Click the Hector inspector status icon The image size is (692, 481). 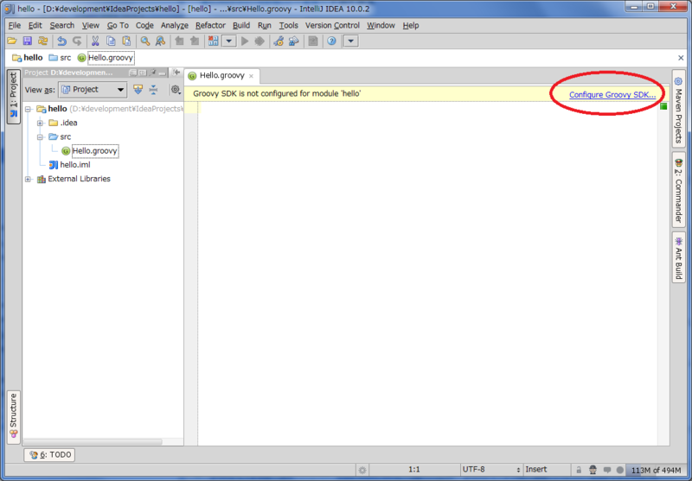pyautogui.click(x=593, y=470)
